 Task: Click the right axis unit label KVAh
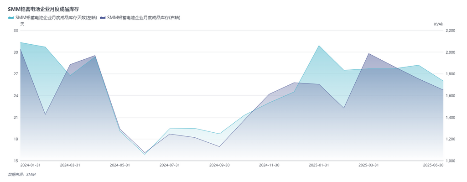438,24
